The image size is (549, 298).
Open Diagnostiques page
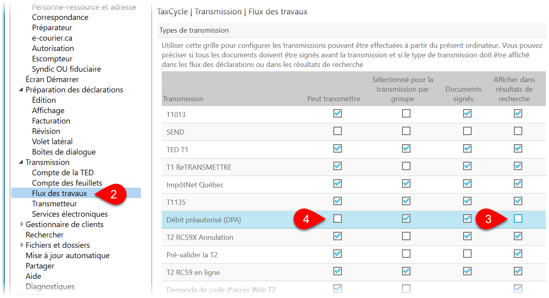50,287
